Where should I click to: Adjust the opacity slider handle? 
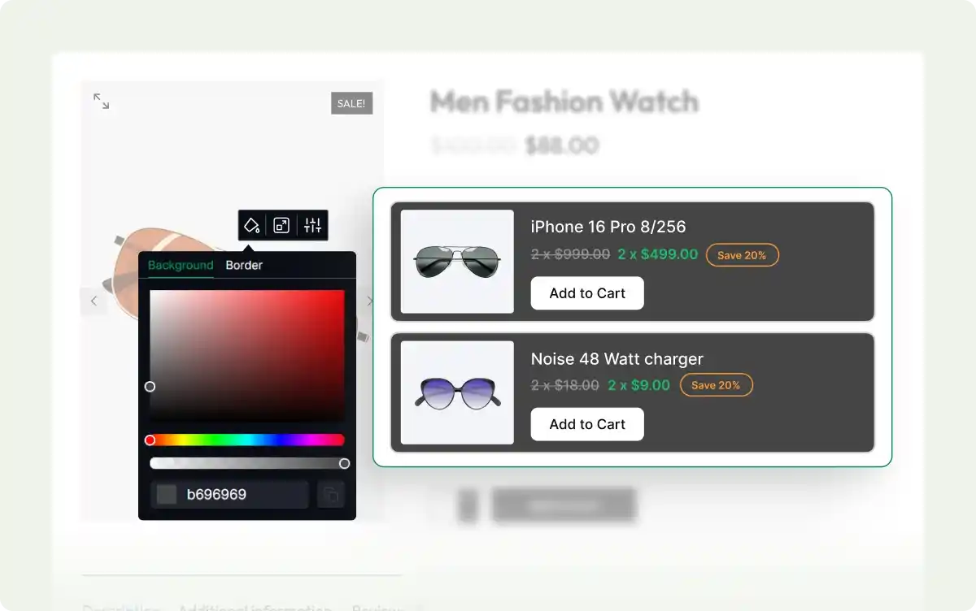coord(345,462)
